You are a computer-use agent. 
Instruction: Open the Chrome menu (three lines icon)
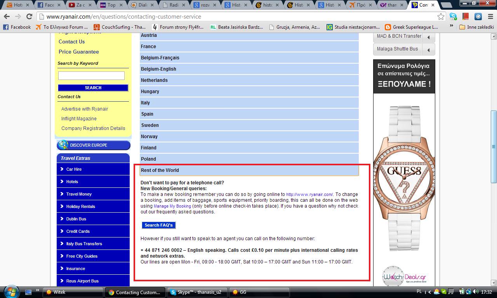tap(490, 17)
